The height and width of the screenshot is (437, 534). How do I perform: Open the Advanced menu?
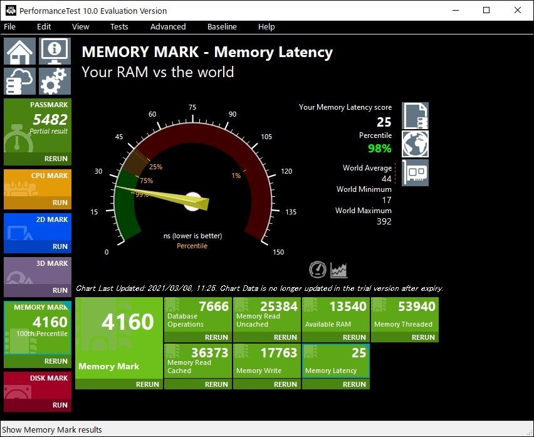[x=168, y=26]
